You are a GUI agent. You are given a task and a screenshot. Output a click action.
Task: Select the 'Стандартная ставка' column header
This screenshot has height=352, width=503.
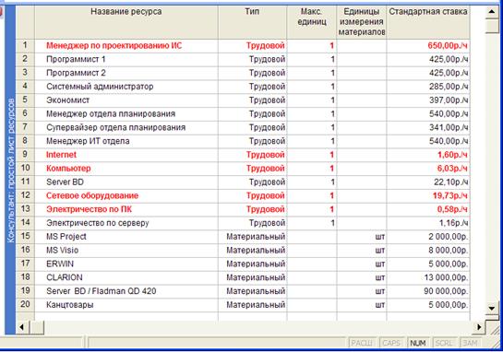[x=428, y=22]
